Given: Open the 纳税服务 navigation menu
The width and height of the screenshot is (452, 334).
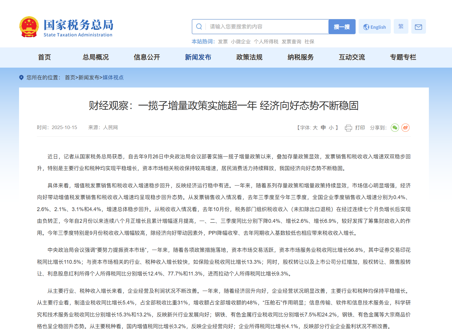Looking at the screenshot, I should point(300,57).
